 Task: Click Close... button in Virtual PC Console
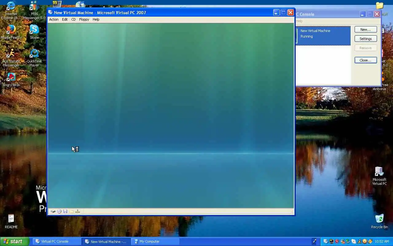coord(366,60)
